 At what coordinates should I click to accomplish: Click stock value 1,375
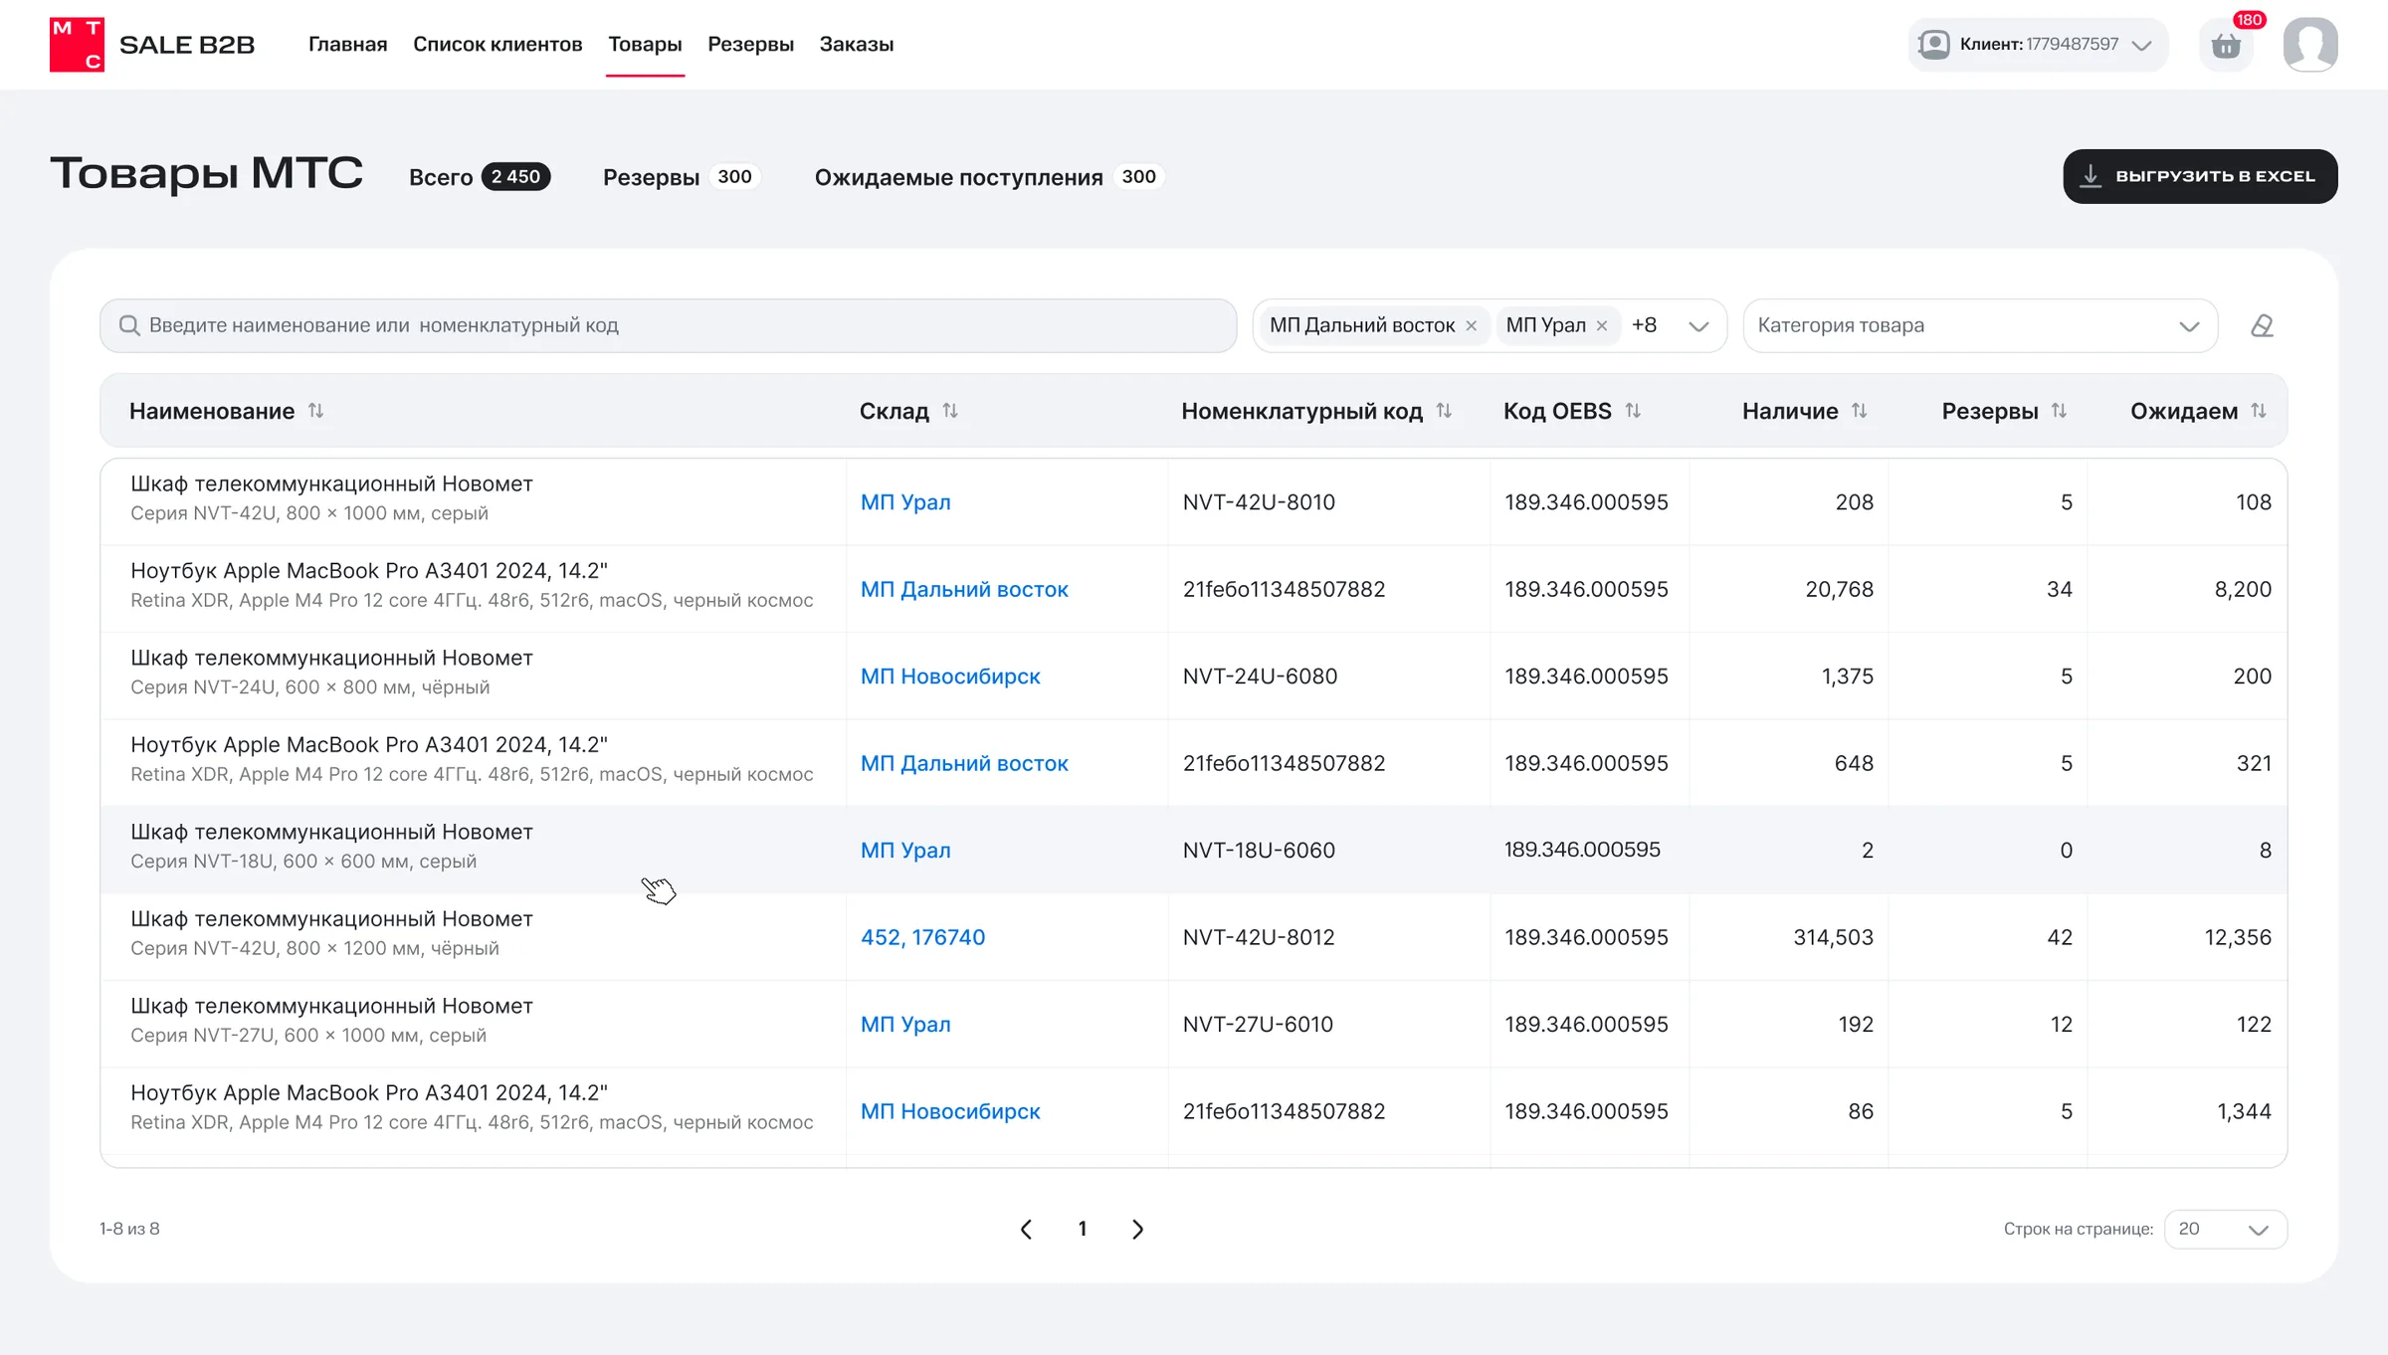[1847, 677]
